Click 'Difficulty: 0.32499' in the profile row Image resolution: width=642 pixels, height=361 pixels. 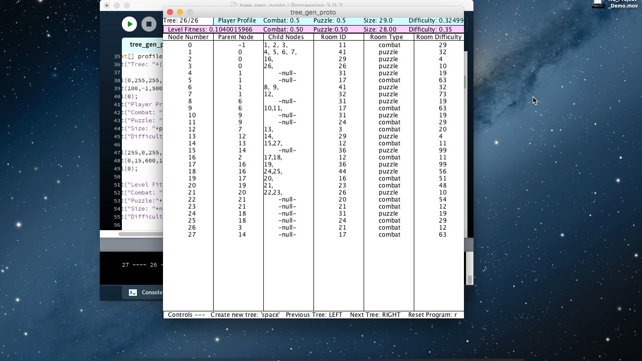(436, 21)
